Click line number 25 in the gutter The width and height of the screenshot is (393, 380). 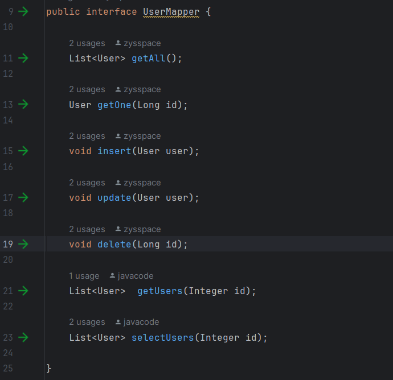(8, 368)
